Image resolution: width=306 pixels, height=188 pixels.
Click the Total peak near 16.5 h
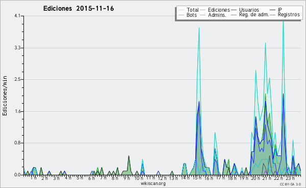(215, 133)
